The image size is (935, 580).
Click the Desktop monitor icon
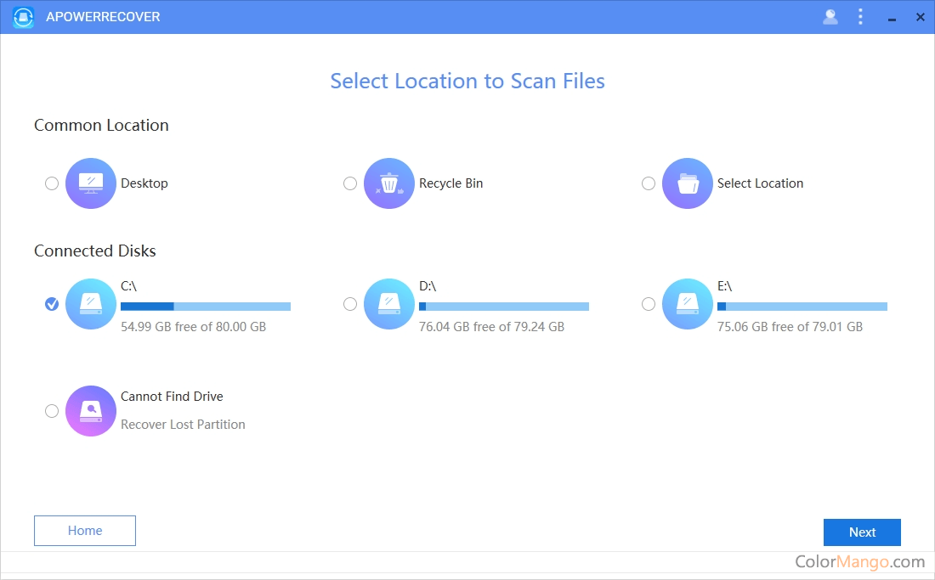pos(91,183)
